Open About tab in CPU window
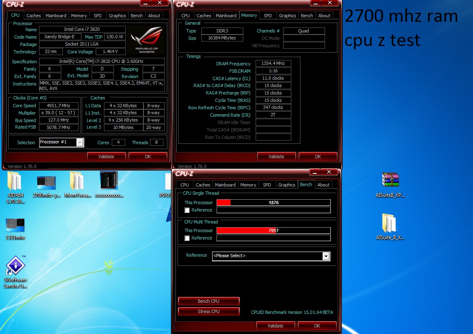This screenshot has width=473, height=334. pos(154,16)
